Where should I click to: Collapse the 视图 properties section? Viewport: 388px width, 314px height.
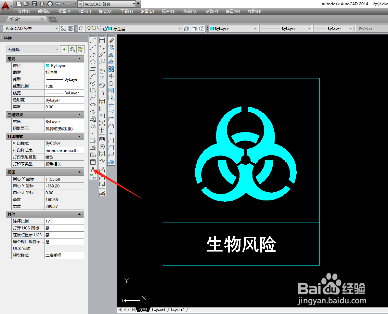pos(79,172)
